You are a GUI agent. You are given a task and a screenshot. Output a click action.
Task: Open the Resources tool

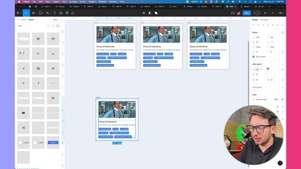pyautogui.click(x=61, y=13)
